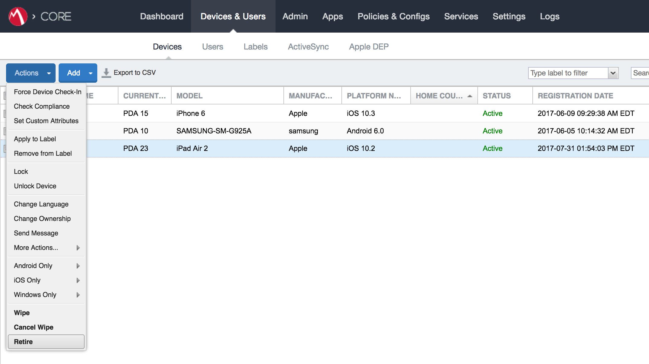Focus the Type label to filter field

pyautogui.click(x=568, y=73)
